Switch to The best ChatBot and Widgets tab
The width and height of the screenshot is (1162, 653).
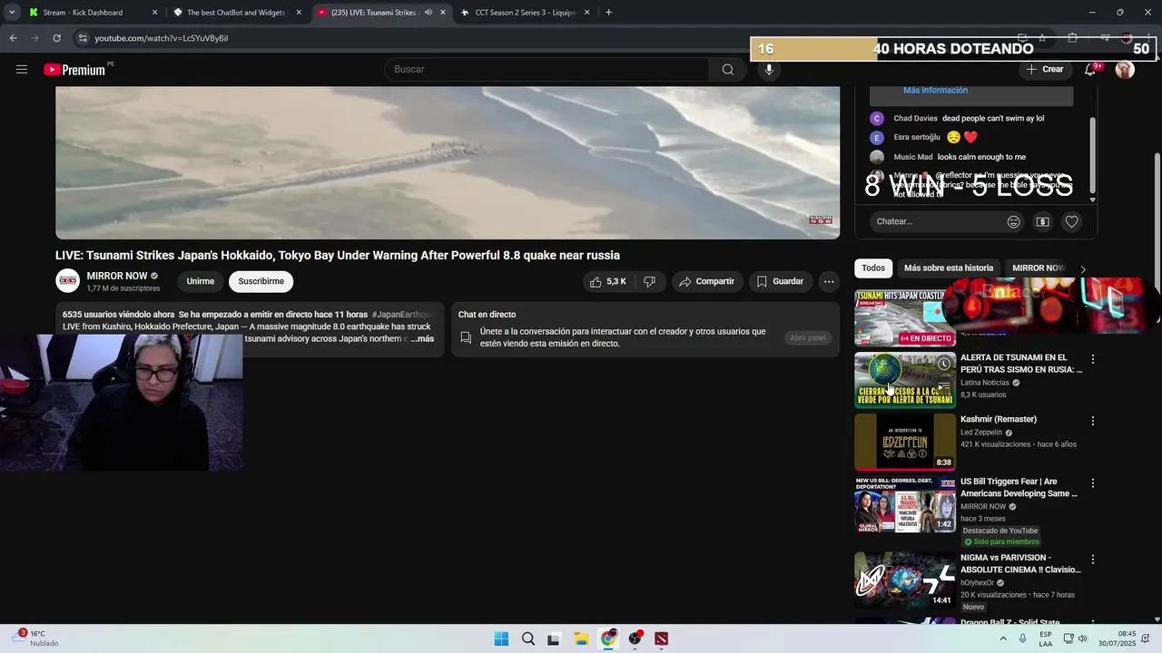tap(236, 13)
